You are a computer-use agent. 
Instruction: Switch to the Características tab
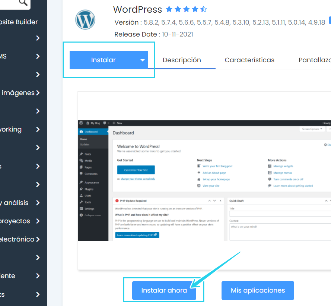(x=249, y=60)
